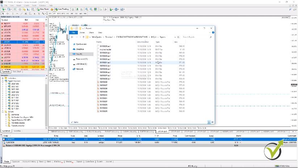Viewport: 298px width, 168px height.
Task: Open the Window menu in MetaTrader
Action: pyautogui.click(x=42, y=5)
